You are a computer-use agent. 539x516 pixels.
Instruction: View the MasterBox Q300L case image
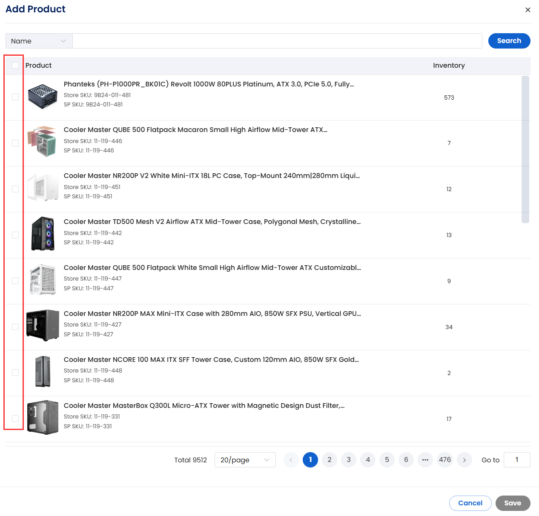click(x=43, y=417)
